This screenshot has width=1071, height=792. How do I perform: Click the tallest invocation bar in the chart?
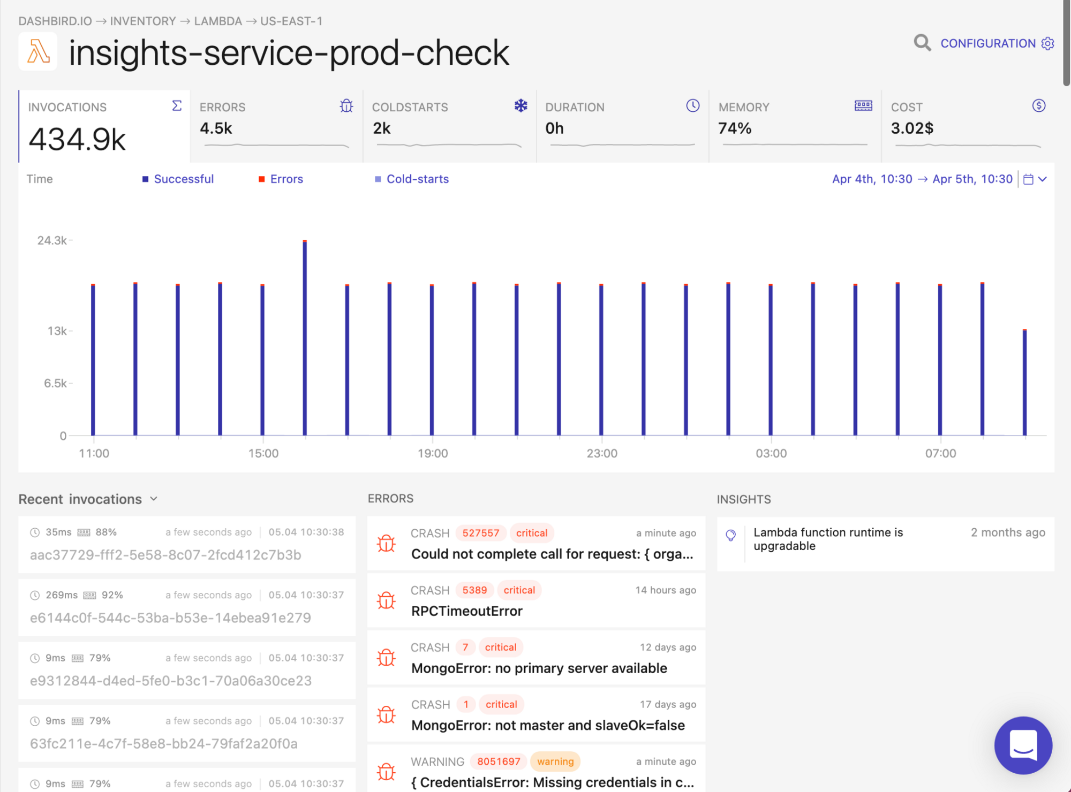305,337
